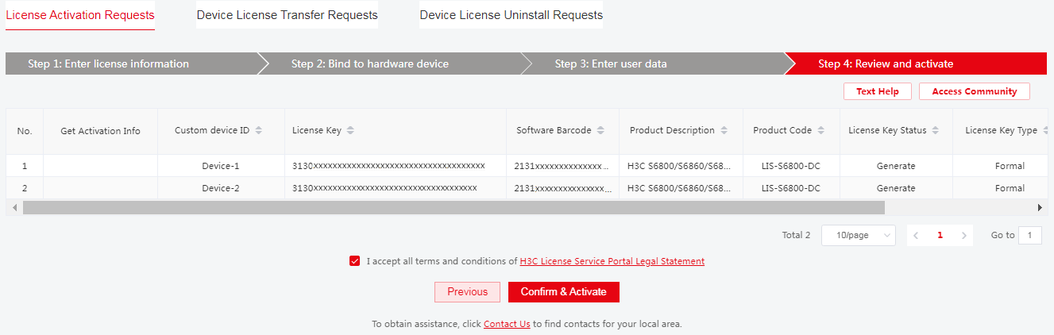
Task: Click the table's right scroll arrow
Action: [x=1040, y=207]
